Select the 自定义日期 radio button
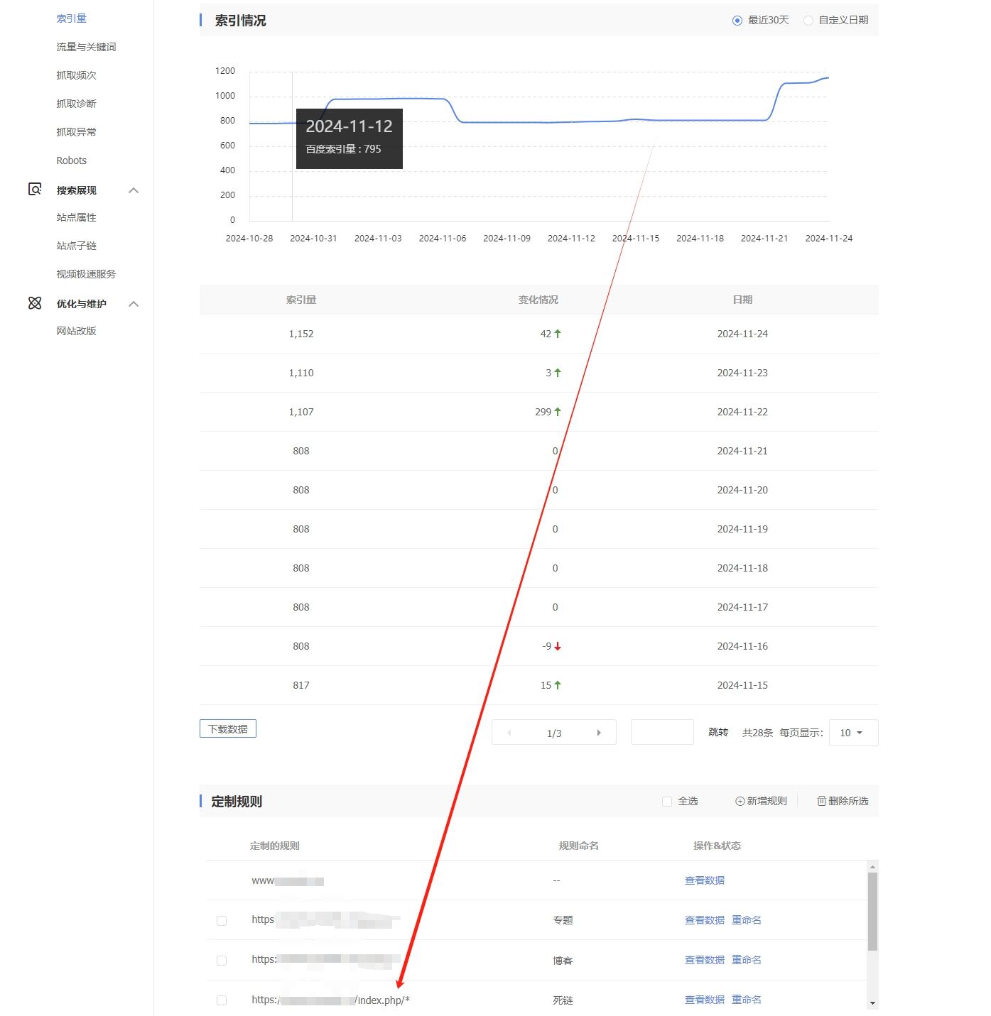 tap(808, 21)
